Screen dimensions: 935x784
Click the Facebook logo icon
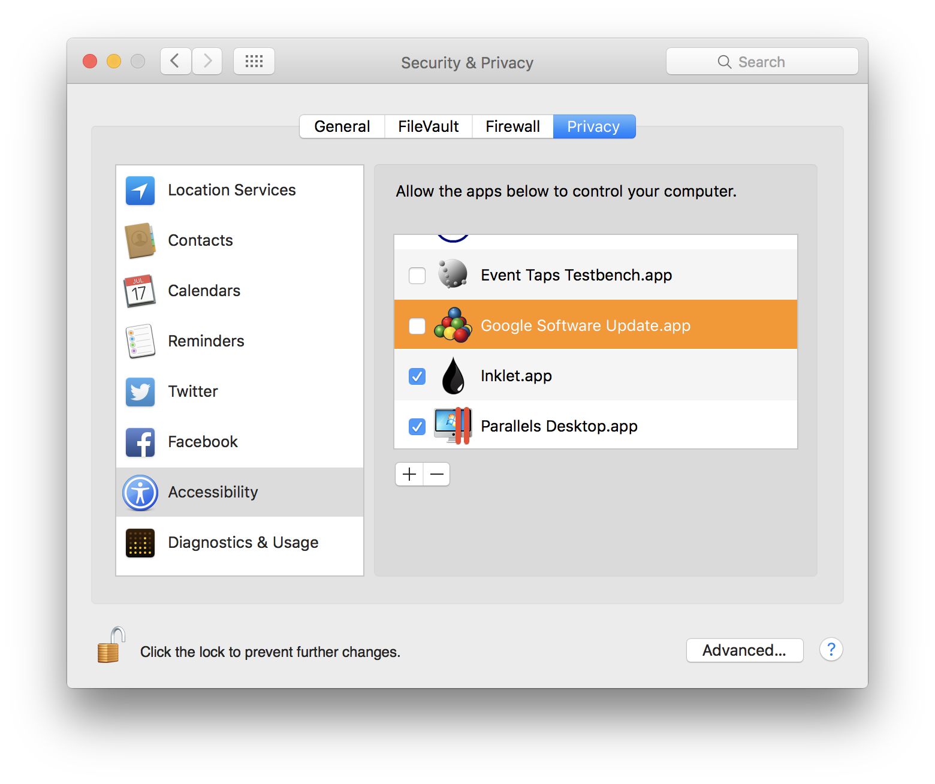tap(140, 442)
